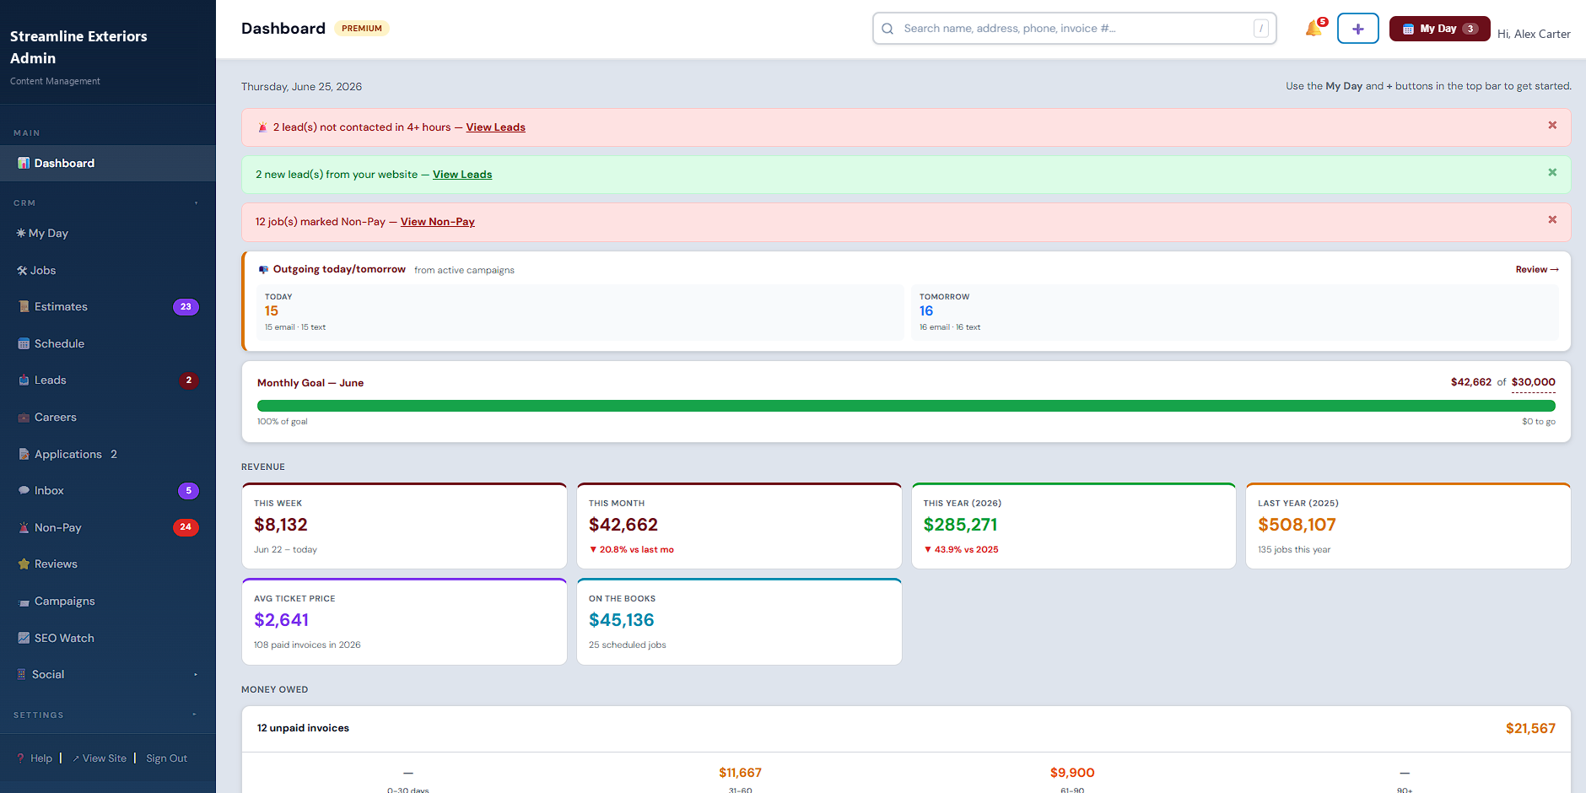Collapse the CRM section arrow
Screen dimensions: 1586x793
196,203
